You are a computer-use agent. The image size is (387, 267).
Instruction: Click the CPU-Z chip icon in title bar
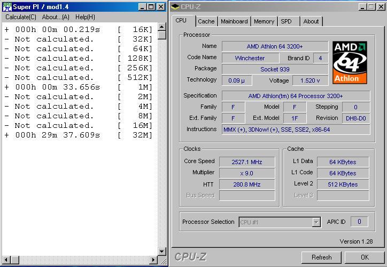tap(175, 7)
